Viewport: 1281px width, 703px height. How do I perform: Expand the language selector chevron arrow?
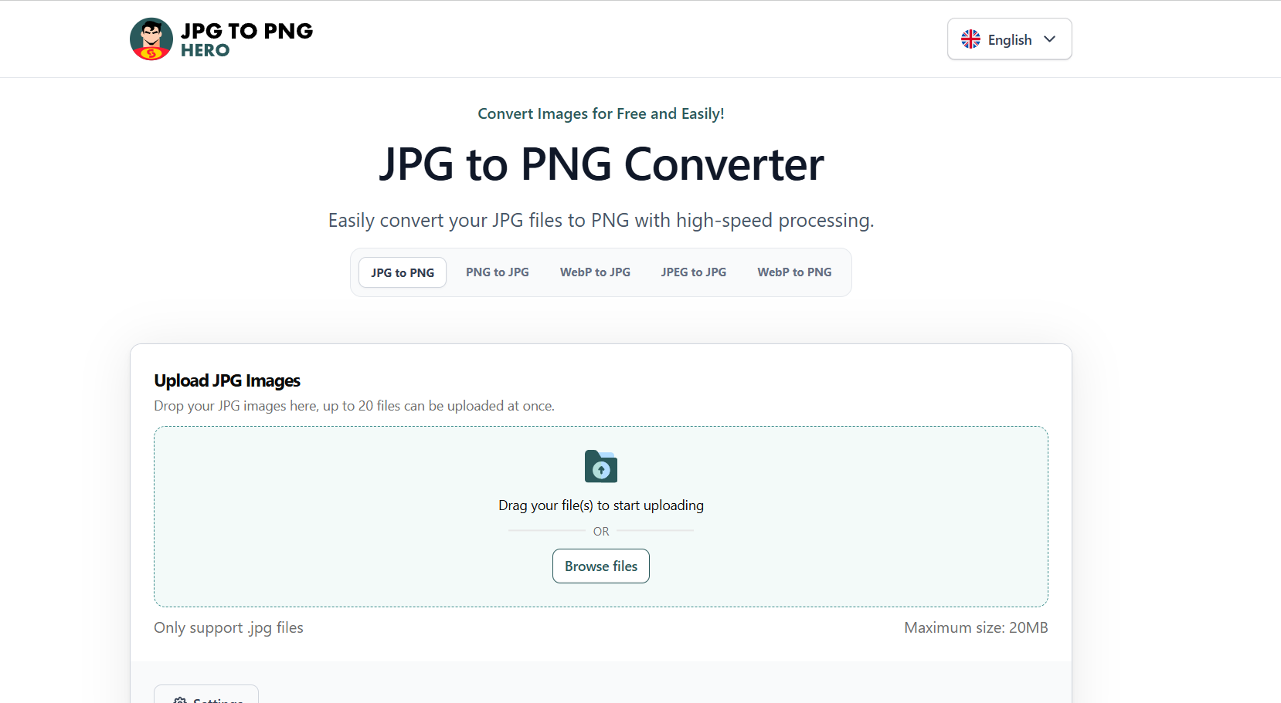(1049, 39)
